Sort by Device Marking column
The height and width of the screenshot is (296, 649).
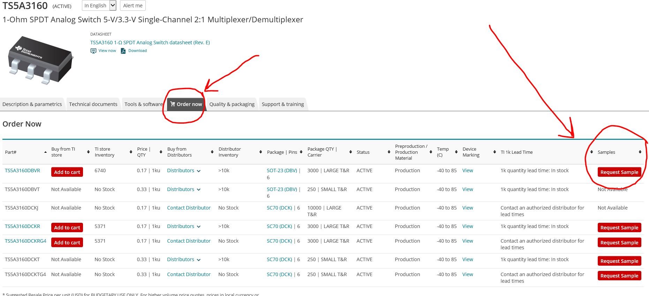(x=495, y=152)
